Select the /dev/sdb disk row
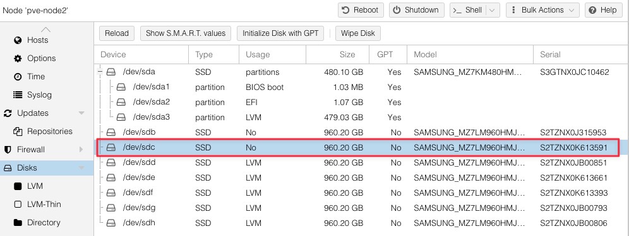 click(361, 132)
